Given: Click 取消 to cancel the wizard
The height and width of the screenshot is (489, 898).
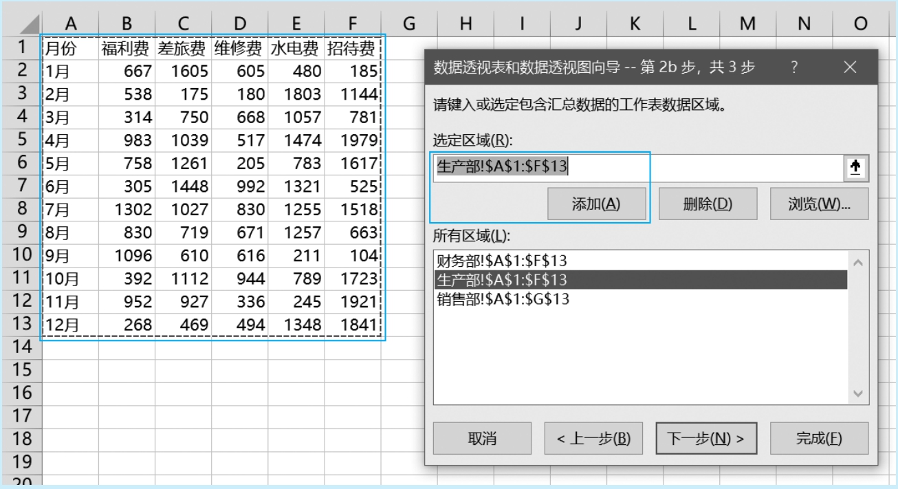Looking at the screenshot, I should tap(482, 439).
